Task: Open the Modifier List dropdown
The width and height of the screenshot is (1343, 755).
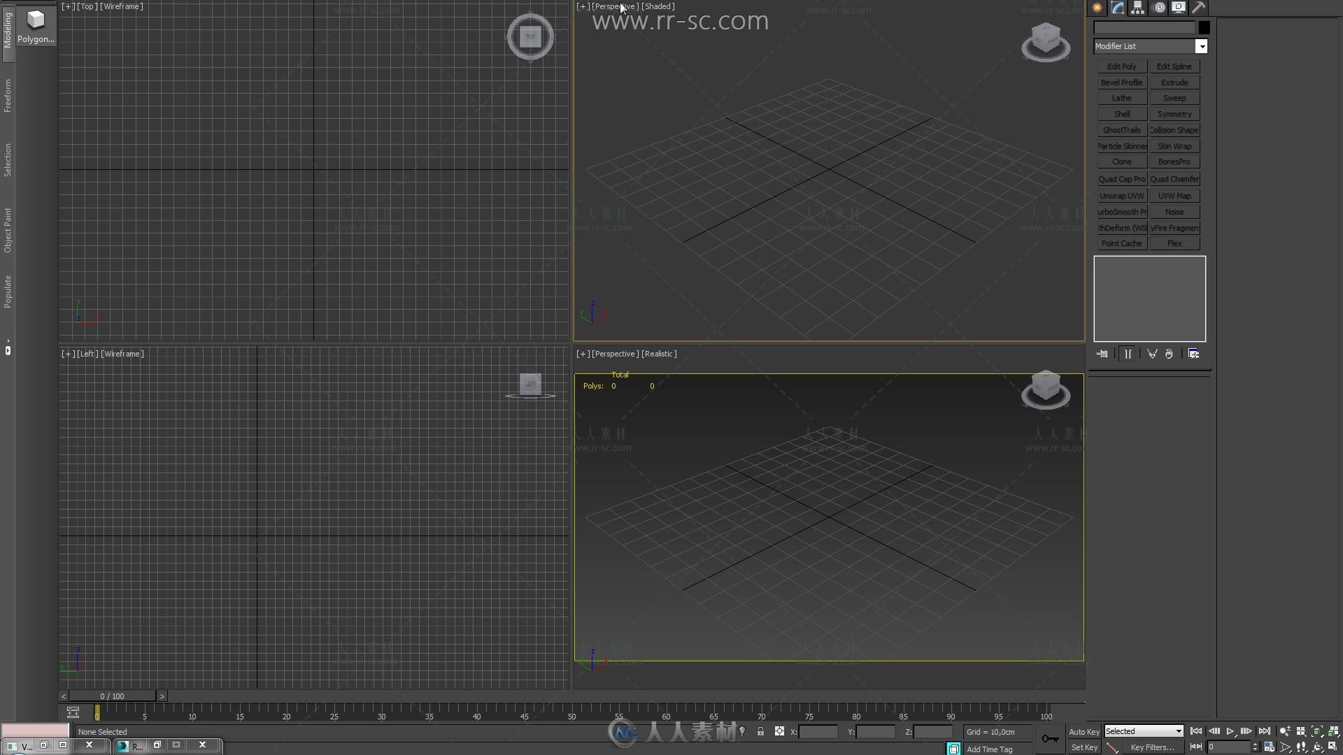Action: click(x=1203, y=45)
